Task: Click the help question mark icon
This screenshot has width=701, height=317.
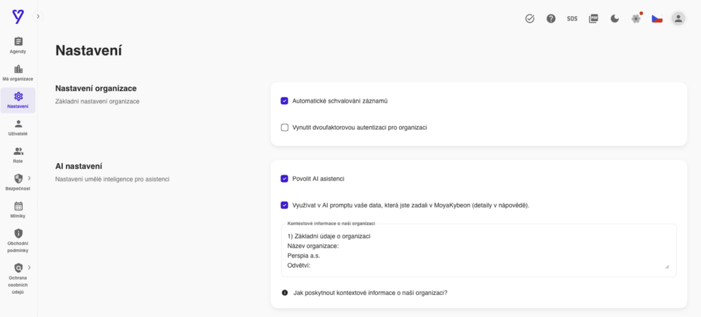Action: [x=551, y=18]
